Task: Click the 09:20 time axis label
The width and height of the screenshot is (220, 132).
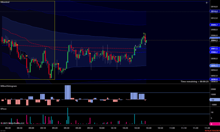Action: 55,128
